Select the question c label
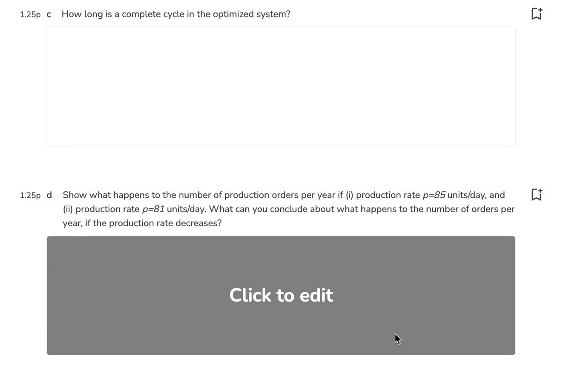The height and width of the screenshot is (384, 563). point(49,14)
